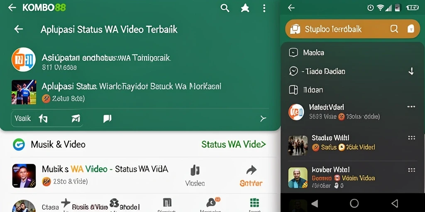Tap the star favorite icon in the top bar

(245, 8)
